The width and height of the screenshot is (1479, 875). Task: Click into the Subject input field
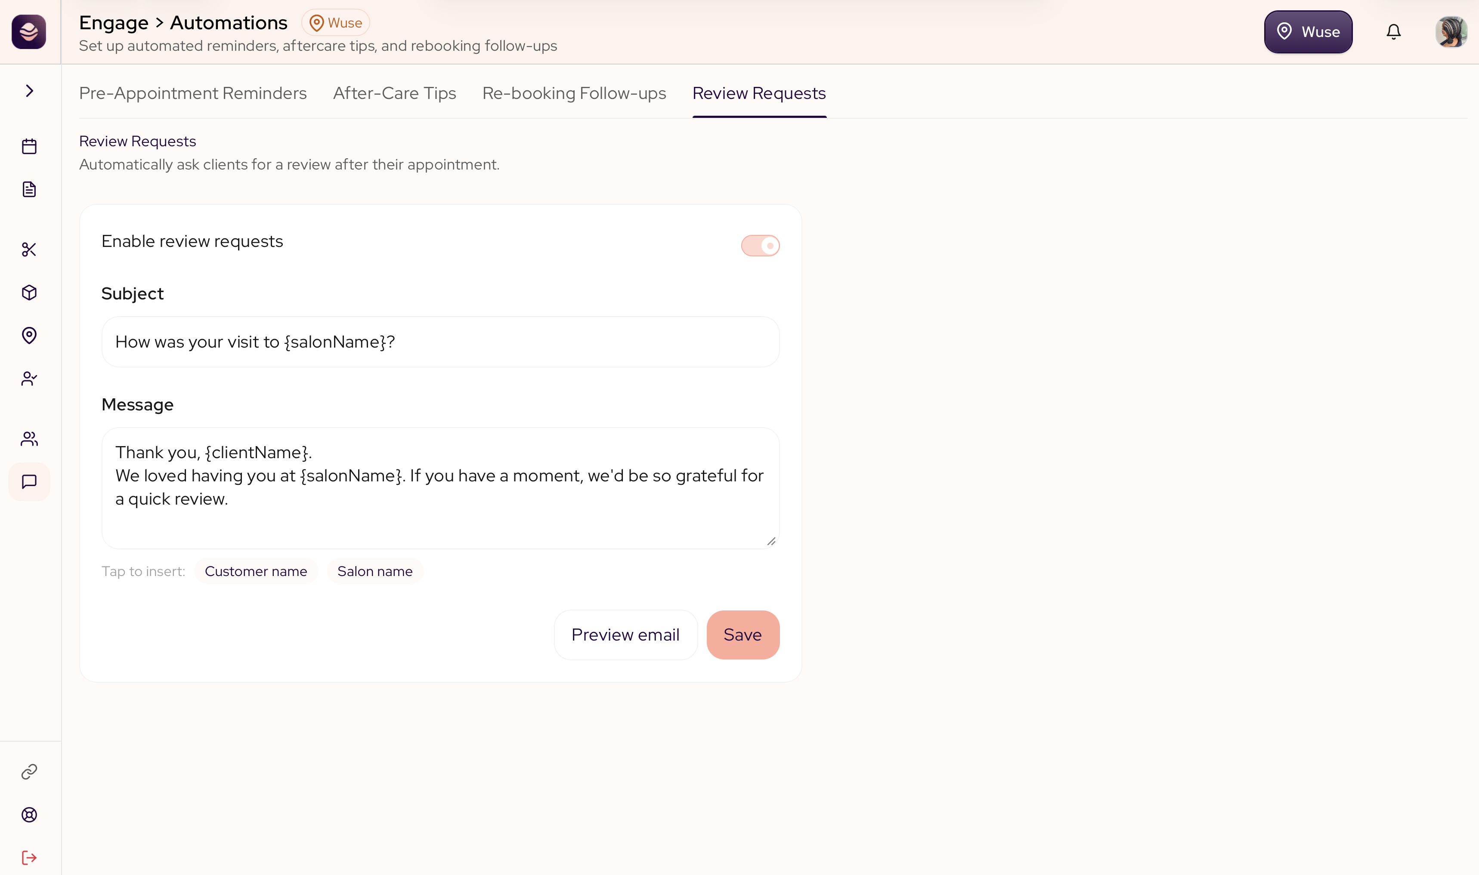pos(441,342)
